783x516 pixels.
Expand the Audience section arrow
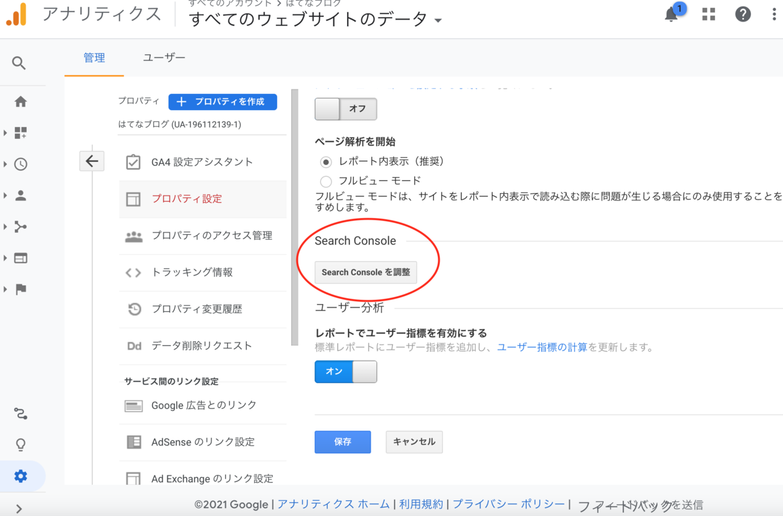[5, 196]
